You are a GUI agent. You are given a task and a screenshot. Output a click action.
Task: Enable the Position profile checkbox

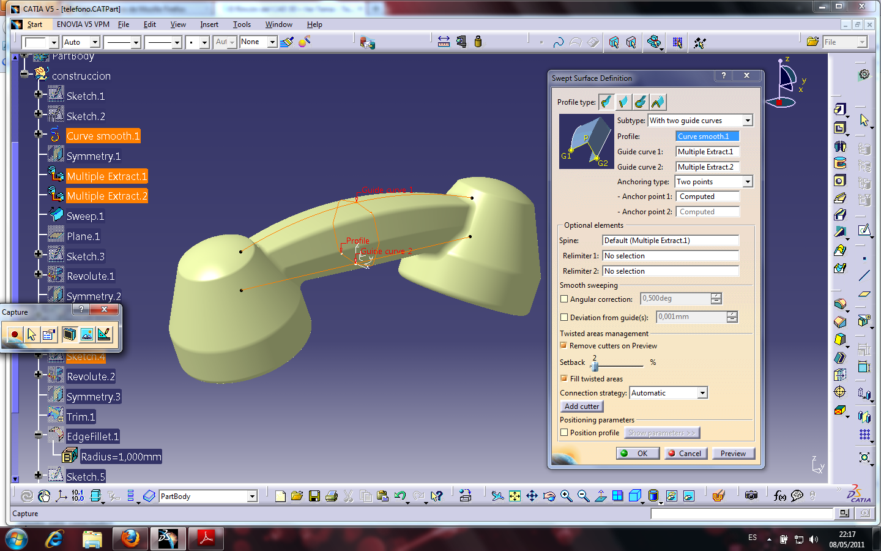[564, 432]
